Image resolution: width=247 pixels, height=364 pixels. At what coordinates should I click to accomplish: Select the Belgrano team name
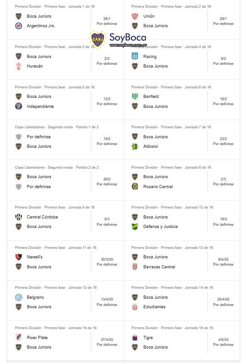point(35,297)
